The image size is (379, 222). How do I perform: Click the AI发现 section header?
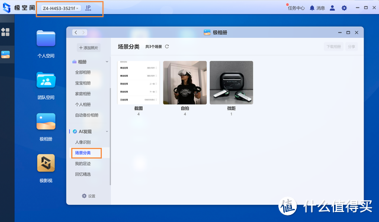coord(82,131)
